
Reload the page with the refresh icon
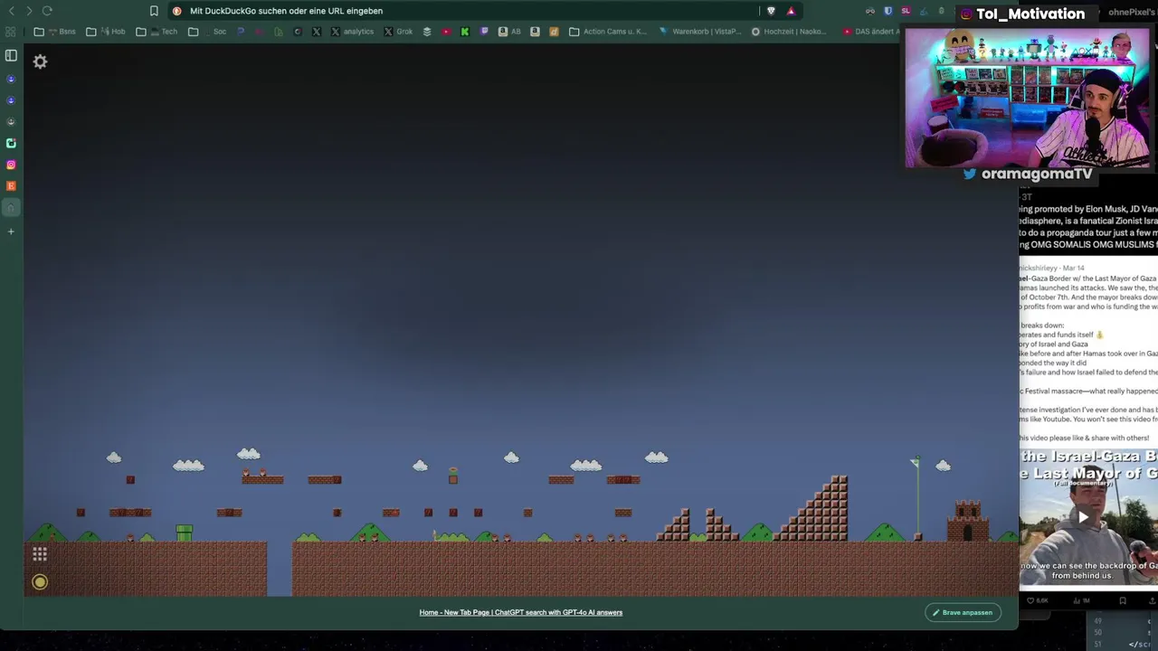(x=47, y=11)
